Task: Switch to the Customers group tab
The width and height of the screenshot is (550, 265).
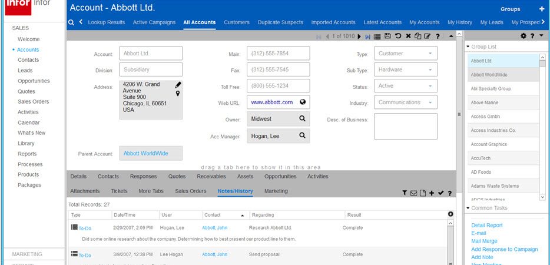Action: point(237,22)
